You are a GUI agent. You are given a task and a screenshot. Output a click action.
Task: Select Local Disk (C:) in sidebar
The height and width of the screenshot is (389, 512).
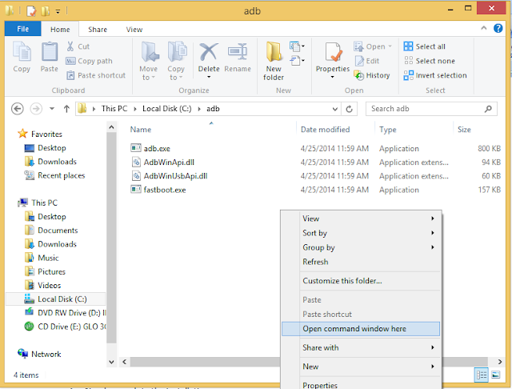point(55,299)
